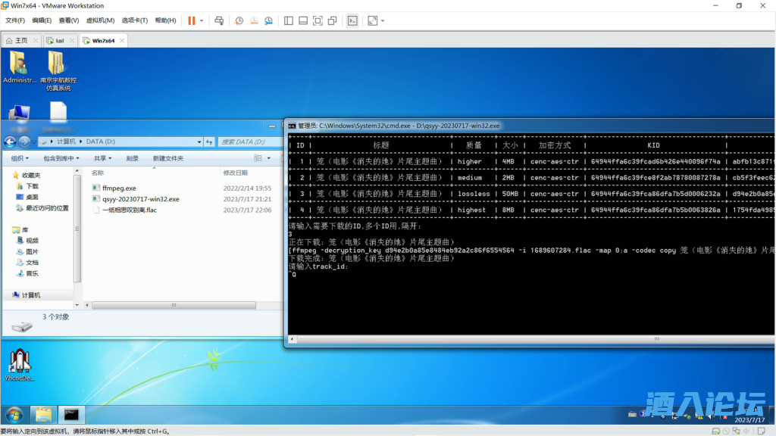Click the VMware console view icon
This screenshot has height=436, width=776.
click(352, 20)
